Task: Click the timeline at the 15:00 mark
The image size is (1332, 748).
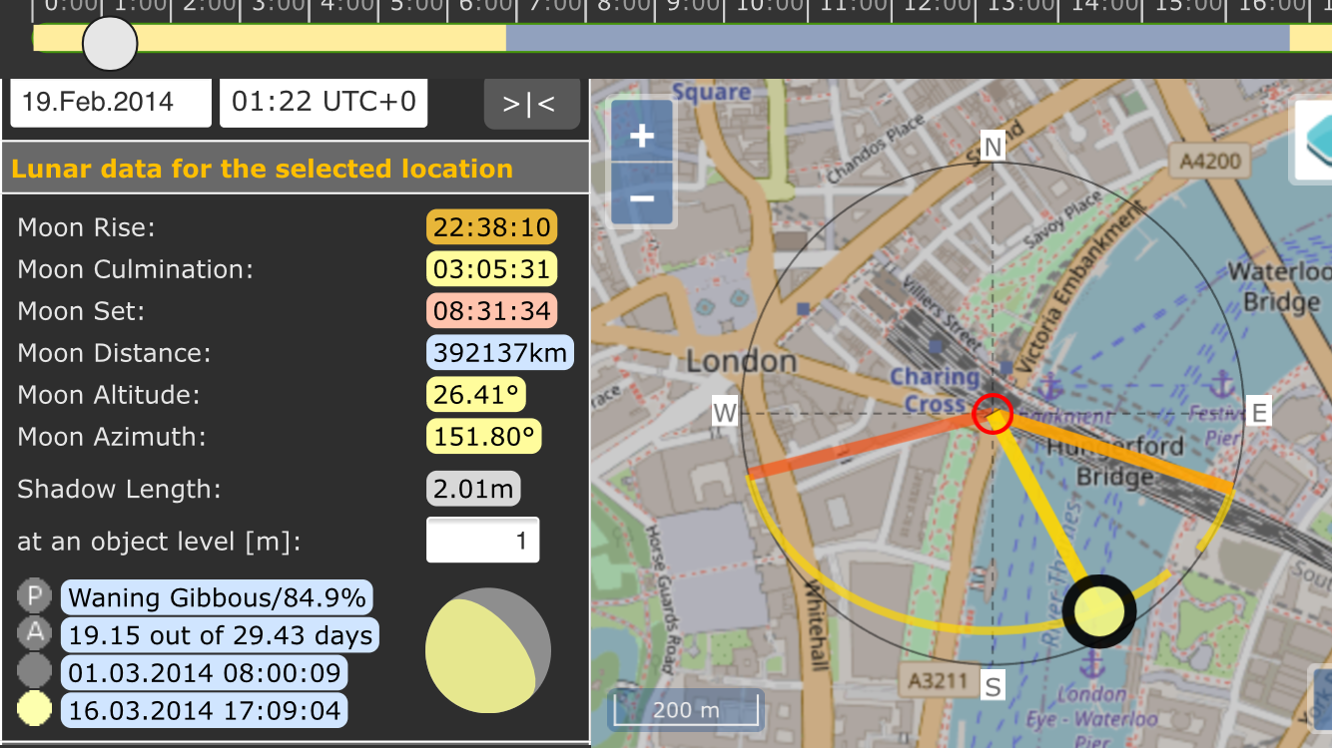Action: click(x=1188, y=7)
